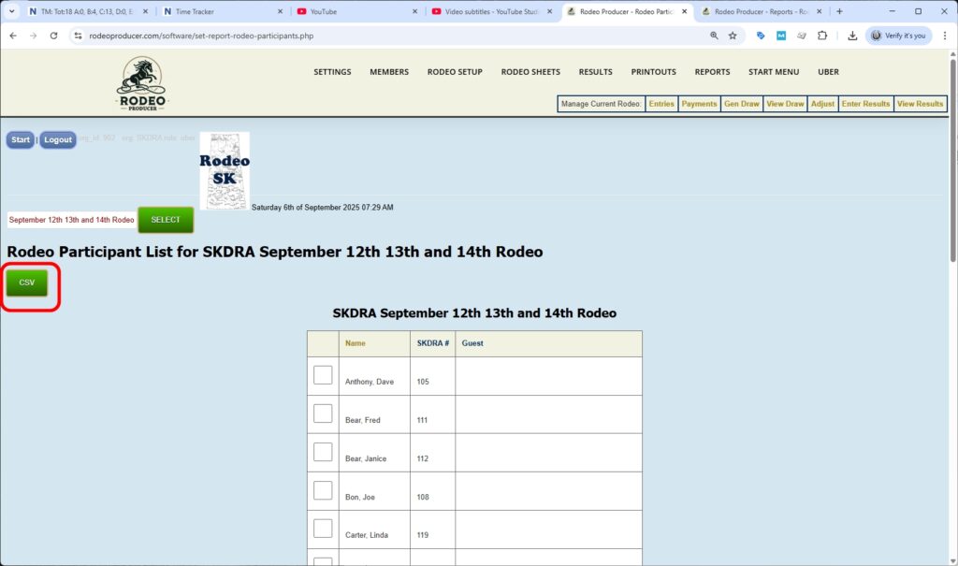Screen dimensions: 958x566
Task: Bookmark this page with the star icon
Action: point(733,36)
